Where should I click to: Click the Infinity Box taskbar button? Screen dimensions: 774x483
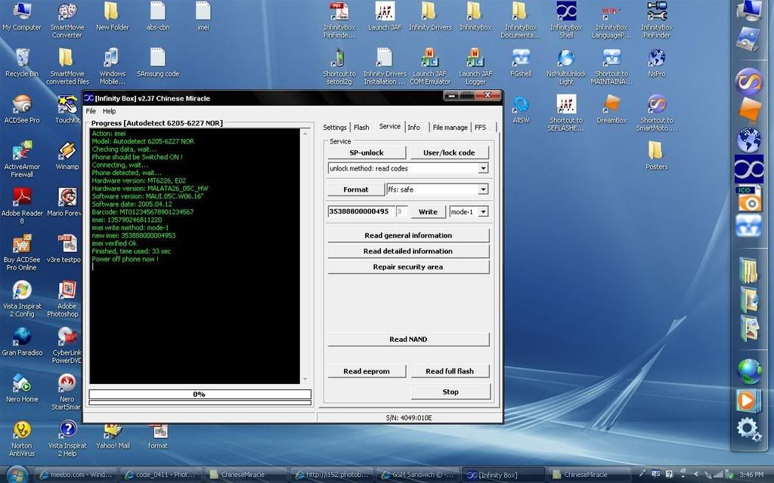click(502, 475)
